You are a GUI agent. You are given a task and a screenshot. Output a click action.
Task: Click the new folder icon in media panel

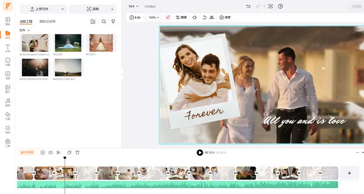pos(93,21)
